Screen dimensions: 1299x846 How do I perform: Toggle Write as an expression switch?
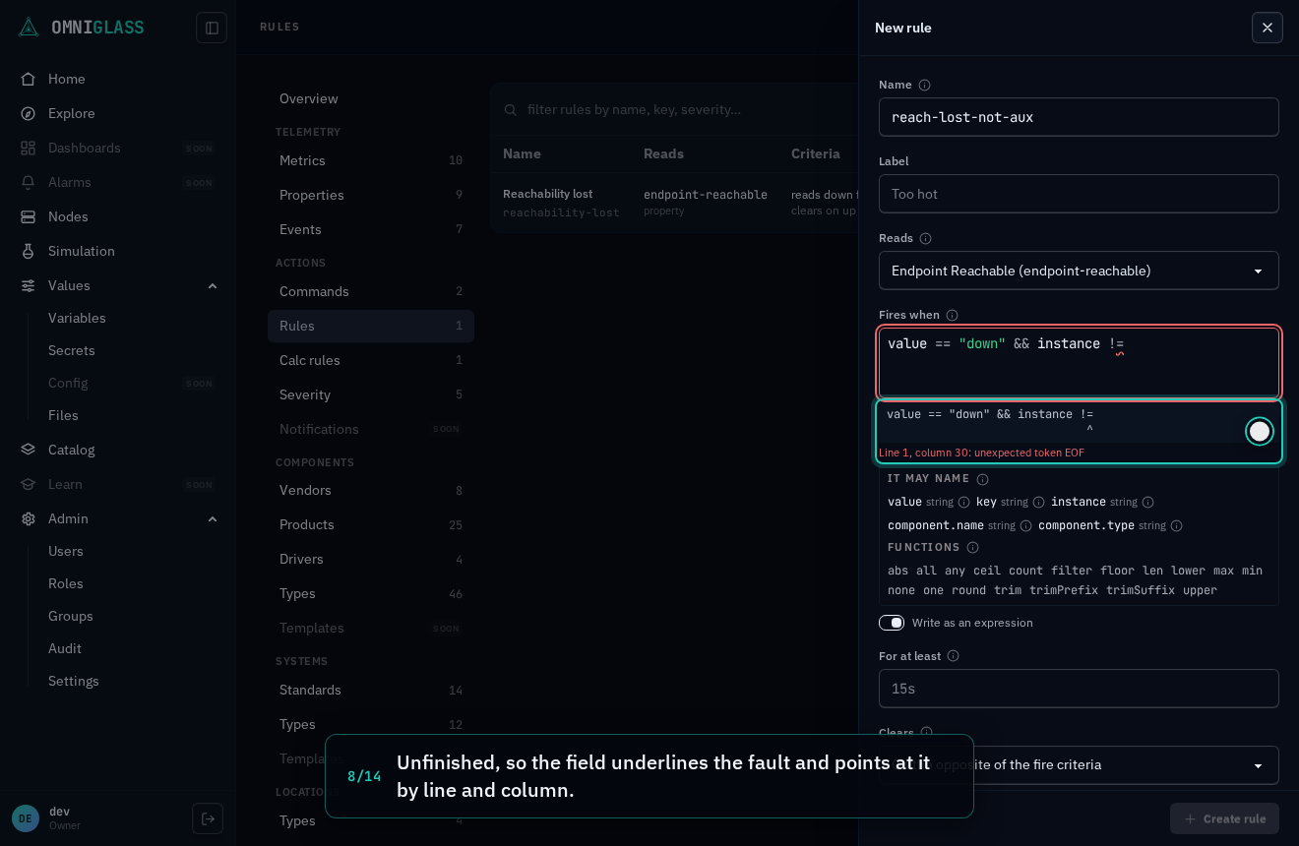(892, 623)
